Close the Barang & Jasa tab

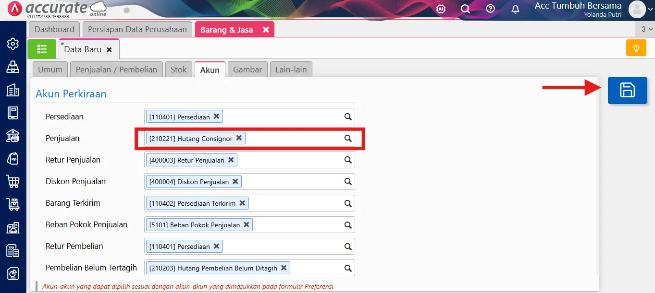(x=266, y=30)
